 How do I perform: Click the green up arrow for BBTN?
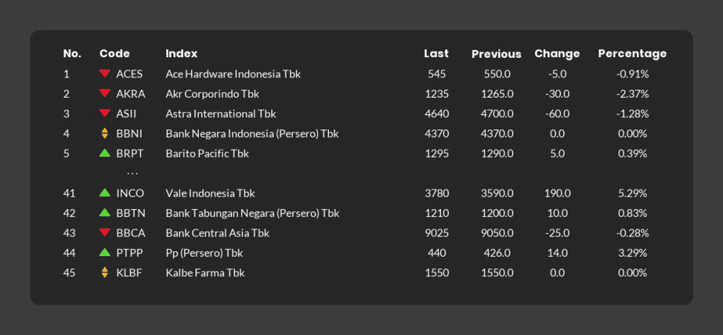105,212
